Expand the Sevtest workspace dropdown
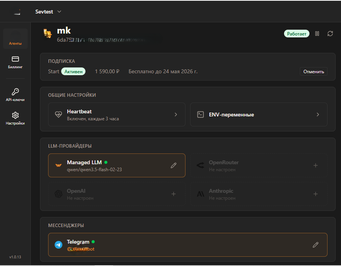341x266 pixels. [48, 12]
